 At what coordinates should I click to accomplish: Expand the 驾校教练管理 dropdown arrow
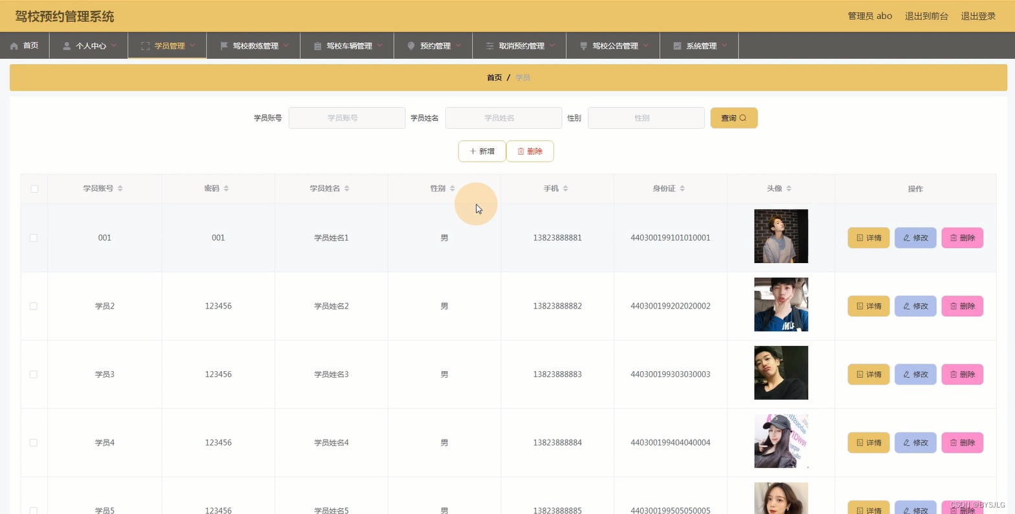pyautogui.click(x=286, y=45)
